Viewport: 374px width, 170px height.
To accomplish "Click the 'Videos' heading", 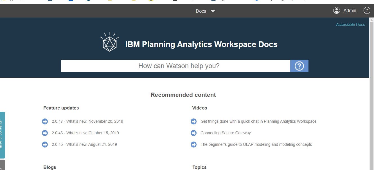I will [x=200, y=108].
